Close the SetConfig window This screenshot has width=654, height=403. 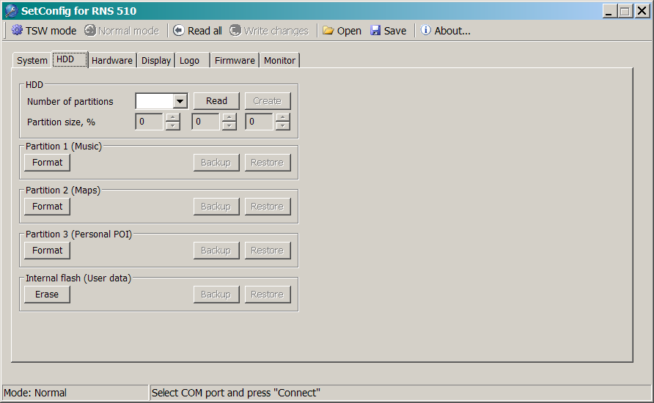[x=642, y=11]
